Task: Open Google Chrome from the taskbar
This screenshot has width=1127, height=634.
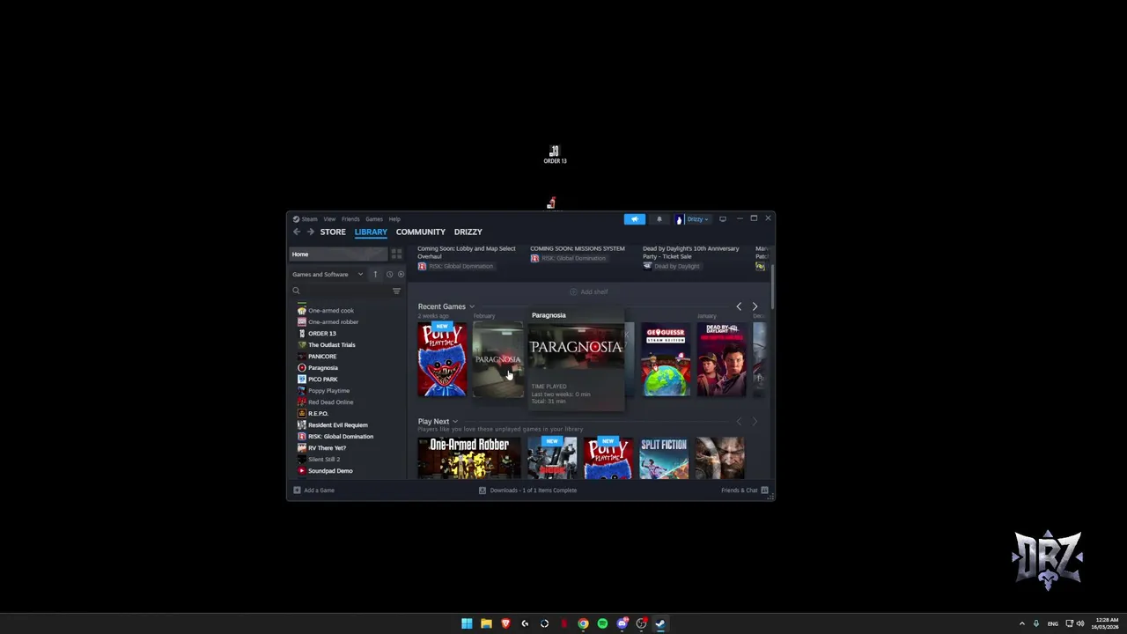Action: (x=583, y=623)
